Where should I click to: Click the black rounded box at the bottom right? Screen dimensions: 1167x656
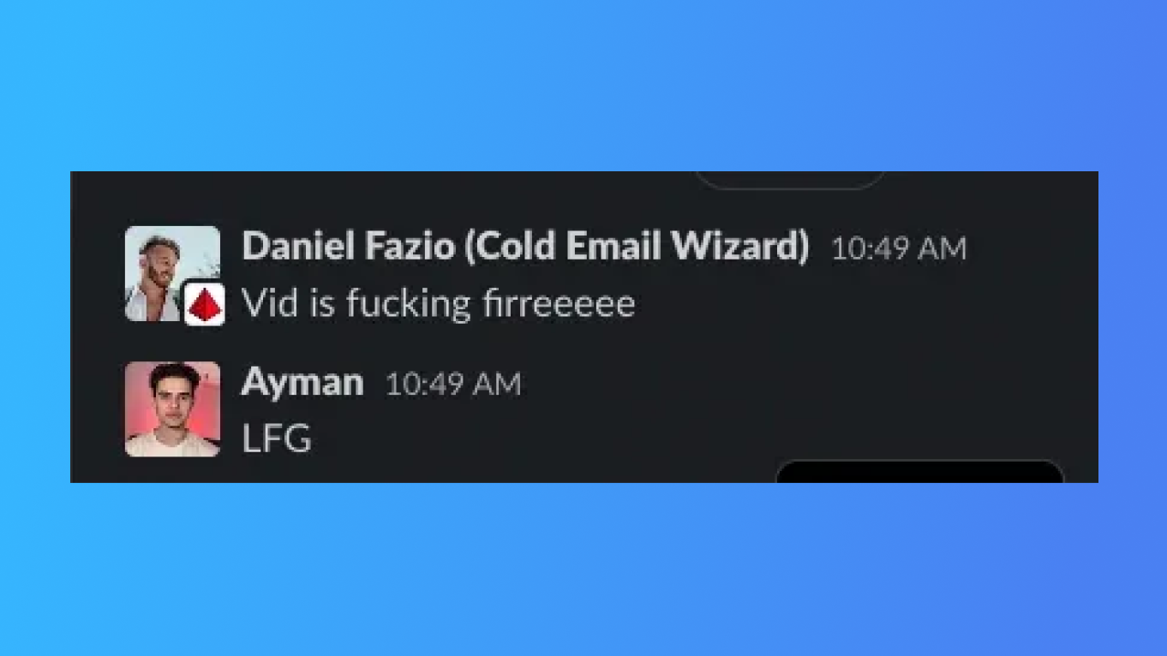(x=919, y=471)
